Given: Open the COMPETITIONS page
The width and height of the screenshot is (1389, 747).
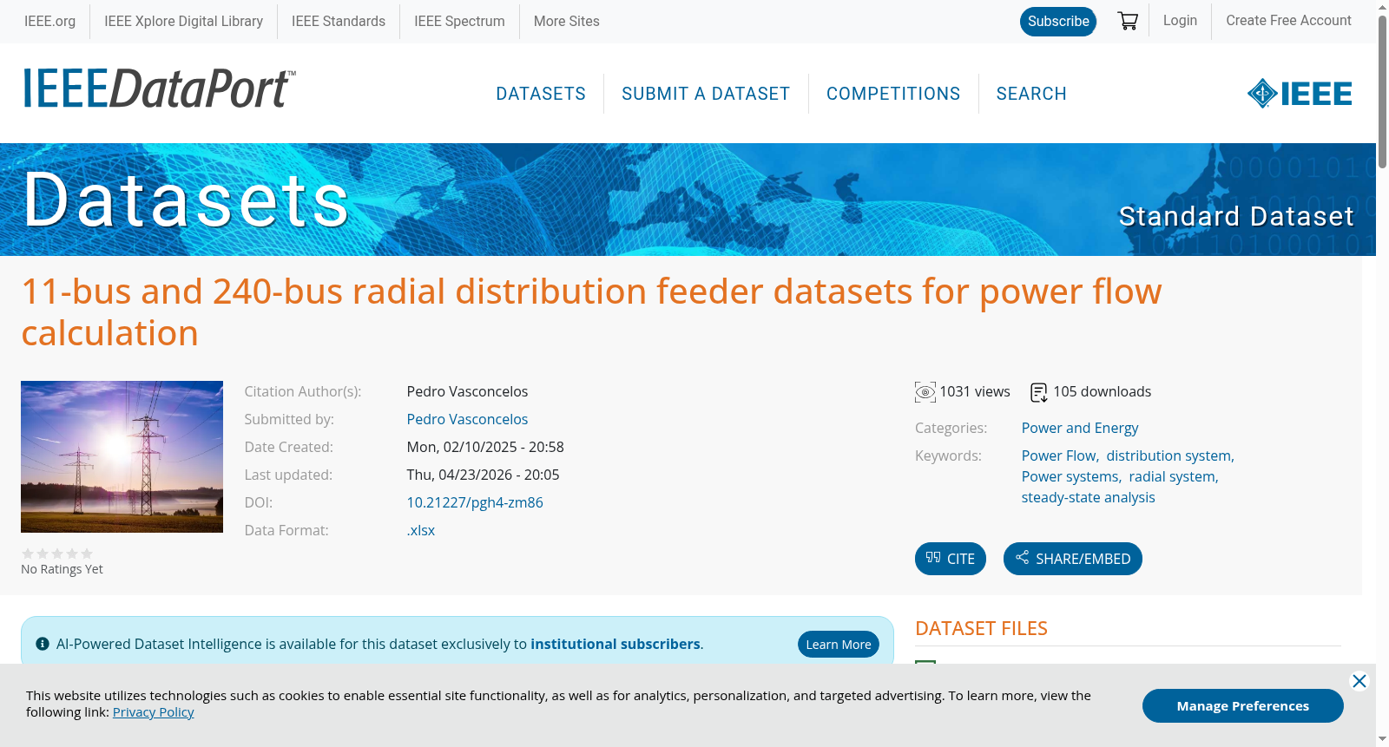Looking at the screenshot, I should tap(893, 94).
